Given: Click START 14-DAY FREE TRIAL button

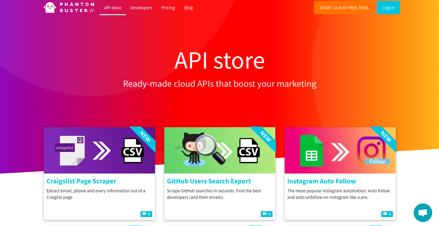Looking at the screenshot, I should pyautogui.click(x=345, y=8).
